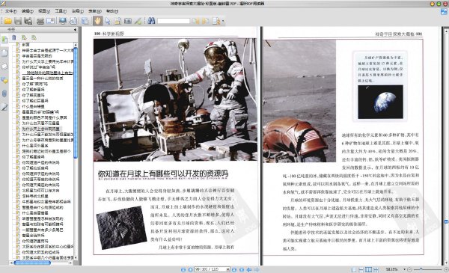Select the Snapshot camera tool
The image size is (449, 273).
[128, 21]
